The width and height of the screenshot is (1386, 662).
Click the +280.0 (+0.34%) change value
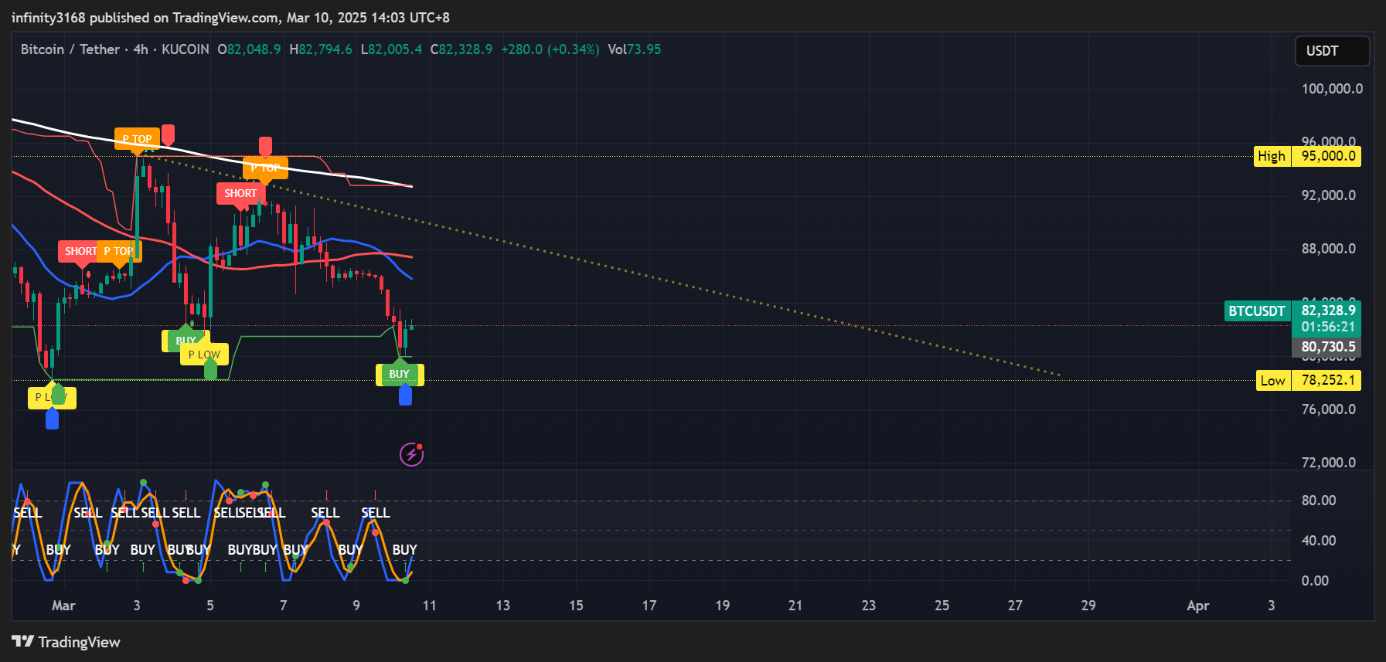[x=550, y=49]
